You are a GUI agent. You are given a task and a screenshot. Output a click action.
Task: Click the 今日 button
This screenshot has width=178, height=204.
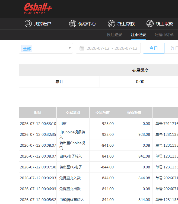tap(154, 48)
